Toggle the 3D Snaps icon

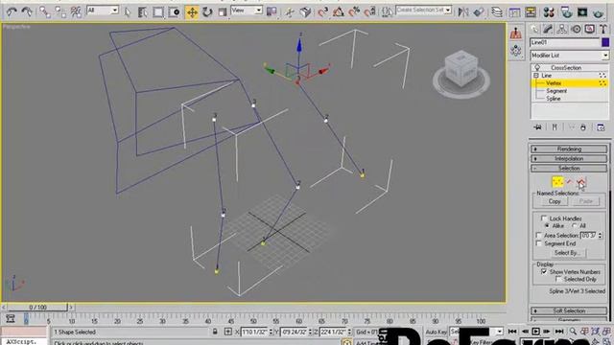pyautogui.click(x=323, y=12)
